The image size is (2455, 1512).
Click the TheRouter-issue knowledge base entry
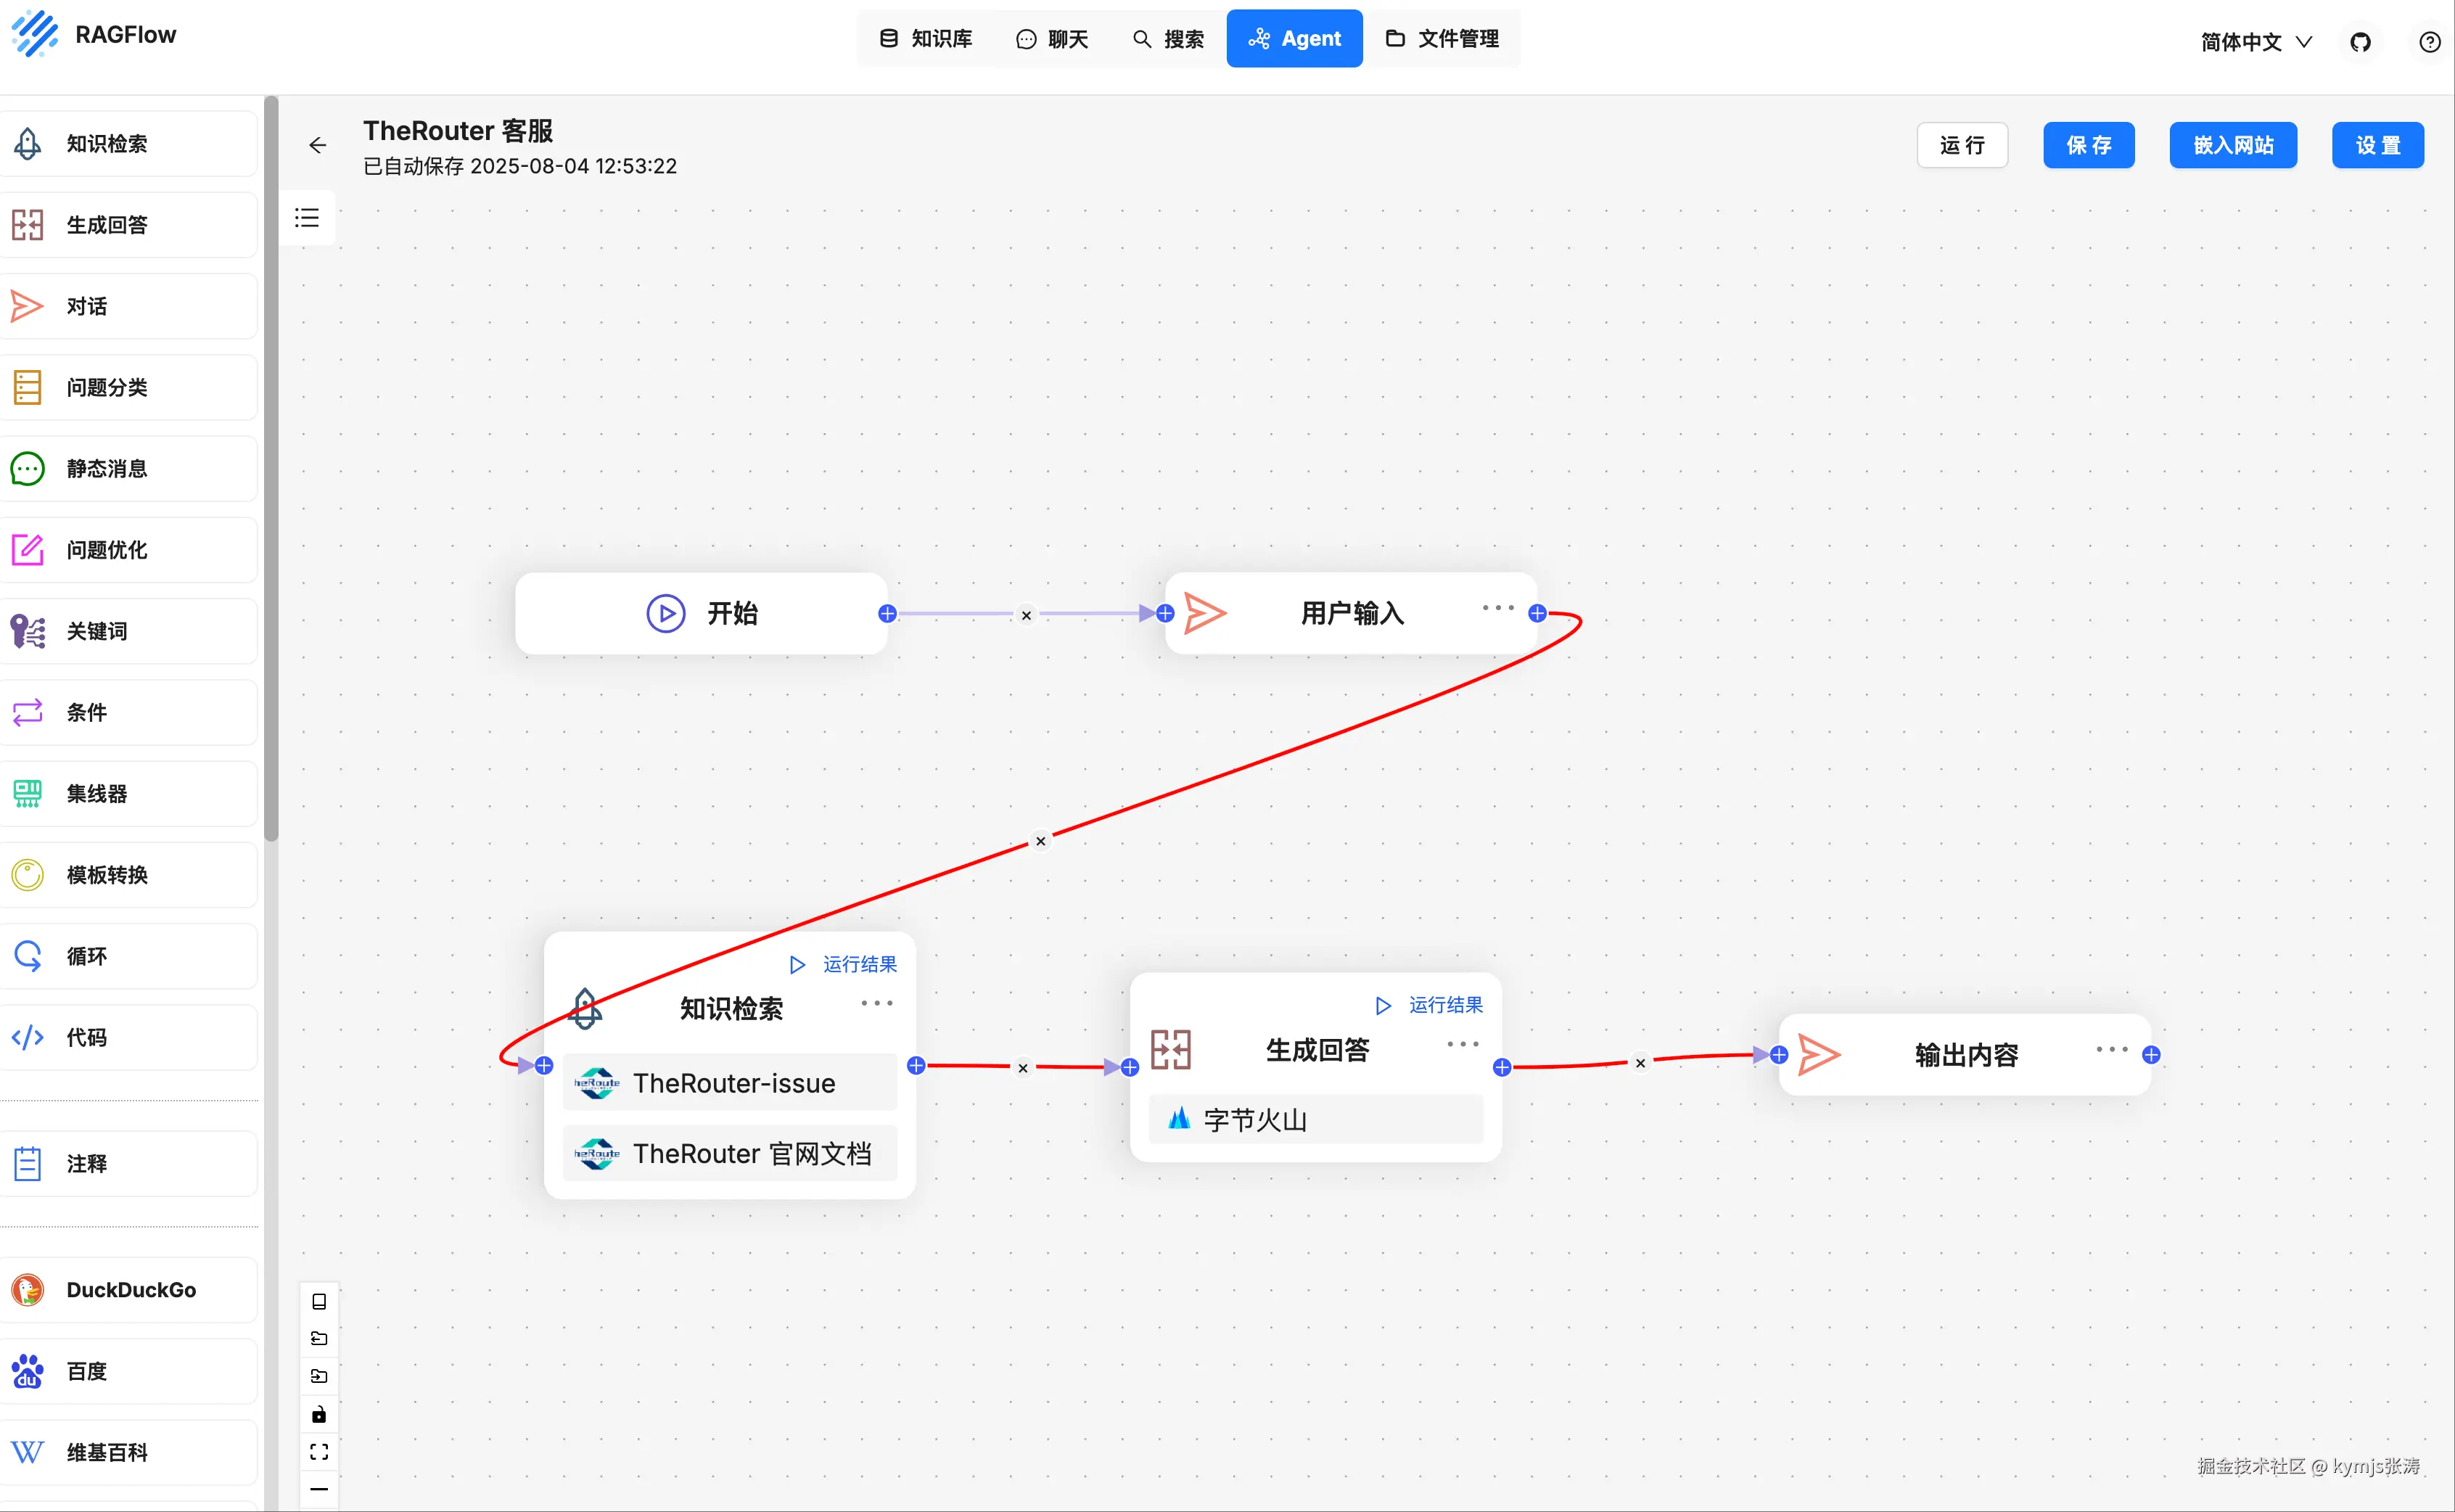730,1083
